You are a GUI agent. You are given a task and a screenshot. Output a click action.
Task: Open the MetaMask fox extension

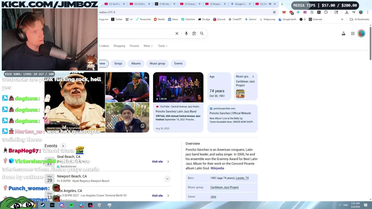pyautogui.click(x=284, y=12)
